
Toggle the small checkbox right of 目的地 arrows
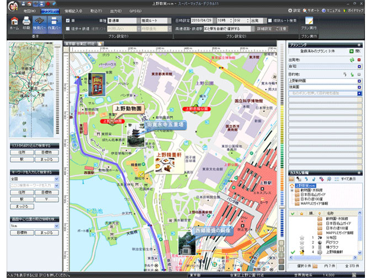[x=359, y=74]
